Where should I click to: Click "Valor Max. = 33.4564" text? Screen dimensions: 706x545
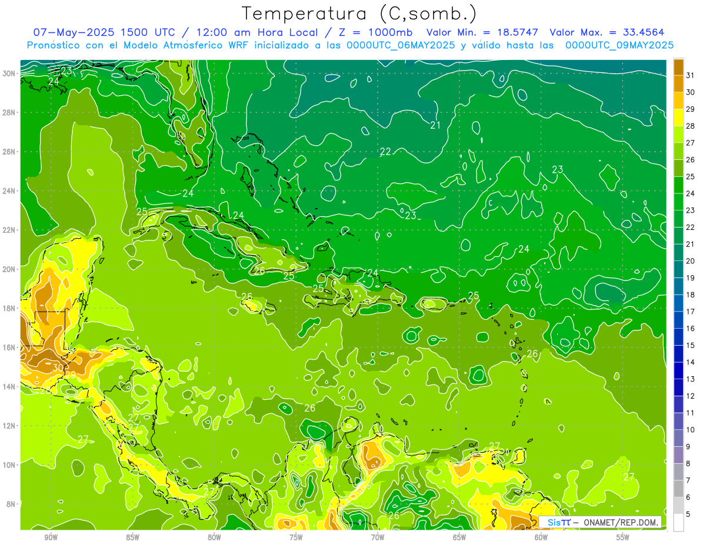click(x=607, y=32)
